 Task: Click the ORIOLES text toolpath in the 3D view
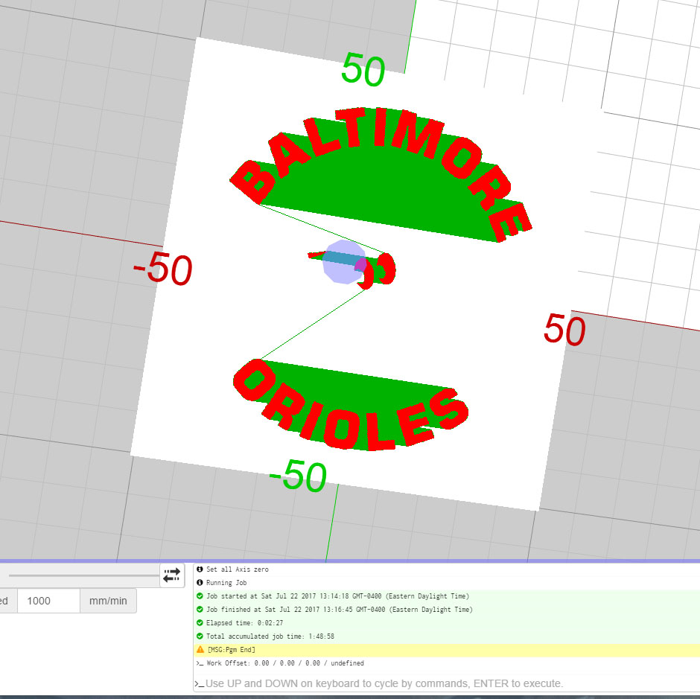tap(351, 405)
